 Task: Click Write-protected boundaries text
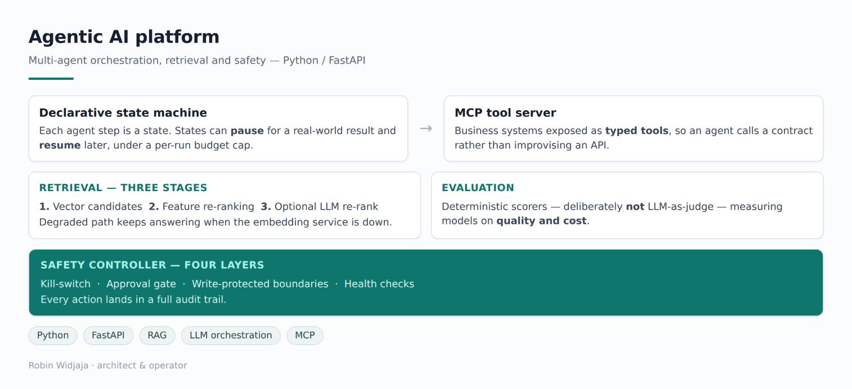tap(260, 284)
